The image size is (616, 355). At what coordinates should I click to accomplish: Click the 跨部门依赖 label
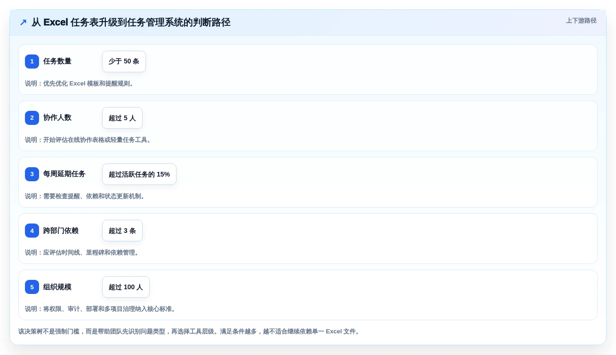coord(61,231)
